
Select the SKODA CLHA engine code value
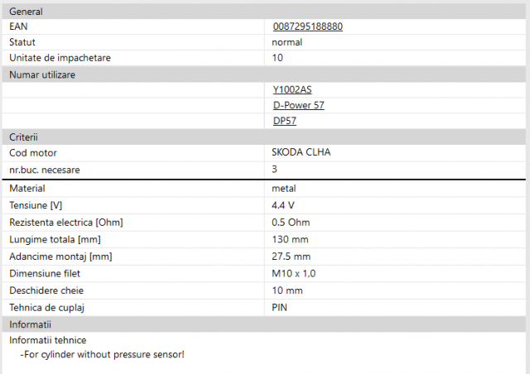(301, 153)
